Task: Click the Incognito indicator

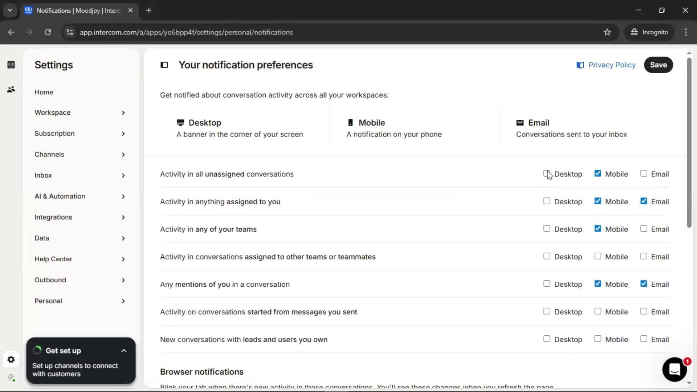Action: 649,32
